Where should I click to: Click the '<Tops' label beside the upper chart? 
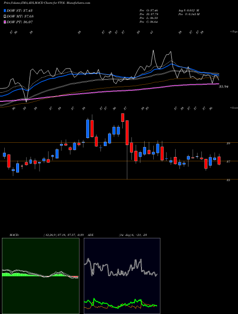click(234, 32)
